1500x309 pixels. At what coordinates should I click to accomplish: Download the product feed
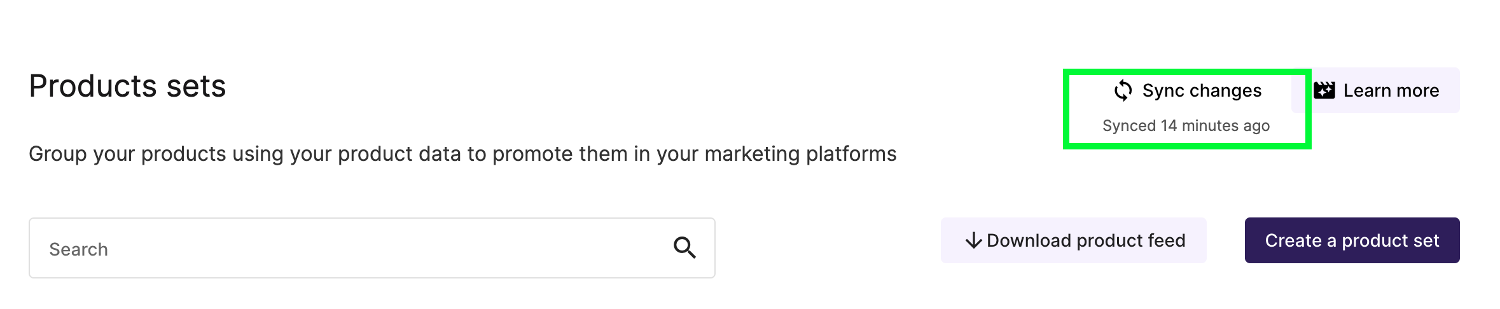1074,240
